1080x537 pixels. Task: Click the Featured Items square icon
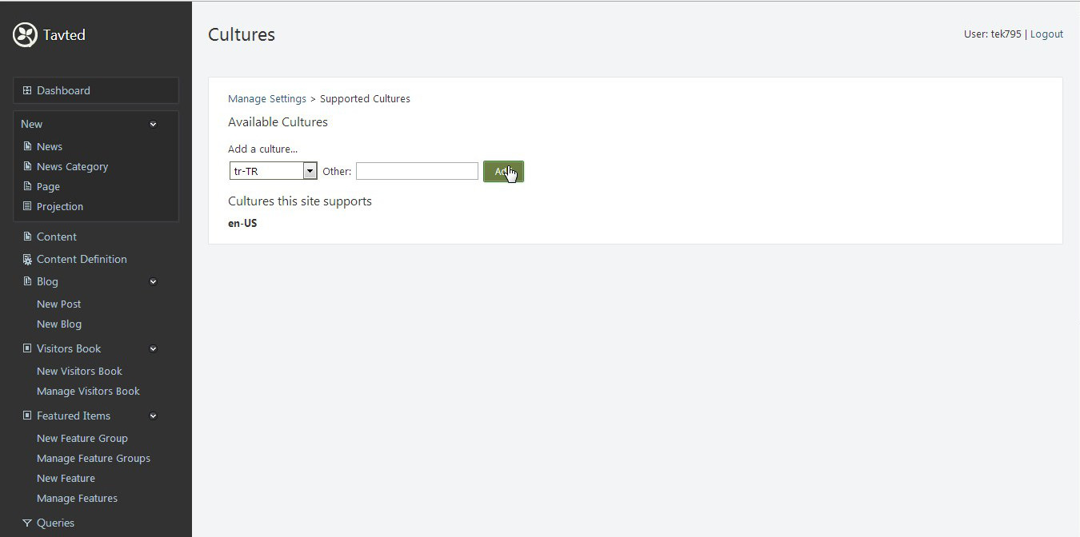27,416
